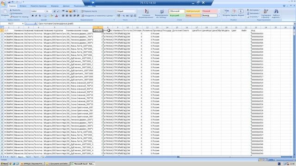Open the Conditional Formatting menu

pos(146,13)
